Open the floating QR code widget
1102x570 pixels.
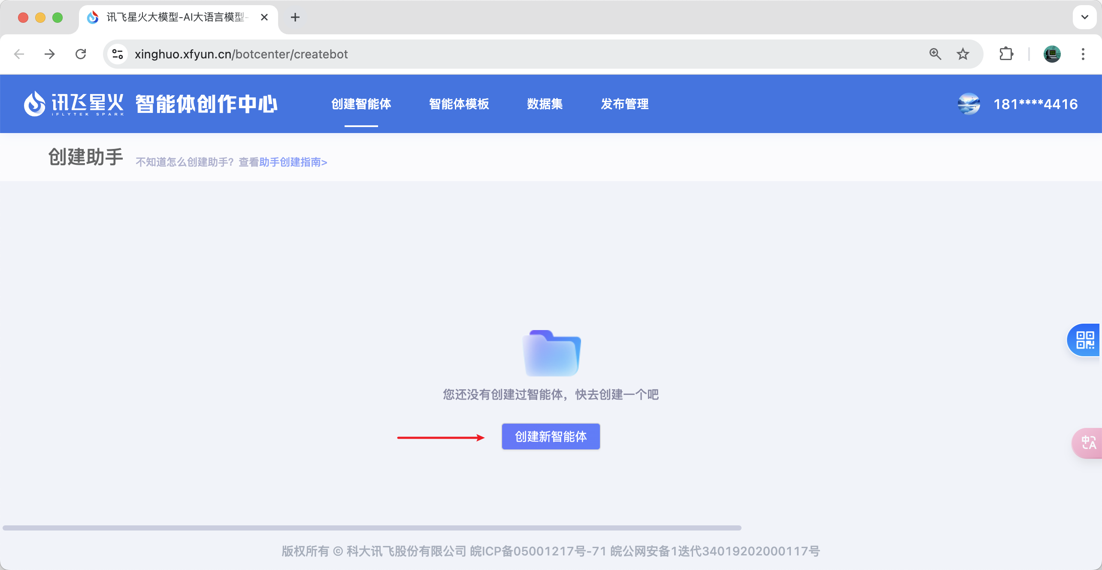click(x=1084, y=340)
